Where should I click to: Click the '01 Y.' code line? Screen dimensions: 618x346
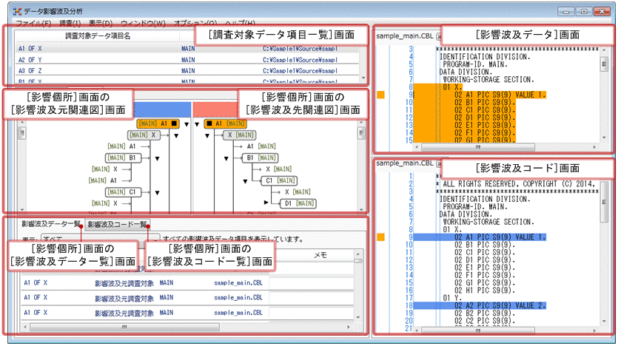[x=451, y=298]
